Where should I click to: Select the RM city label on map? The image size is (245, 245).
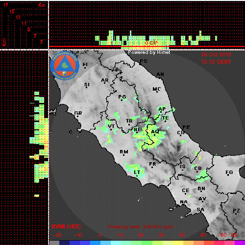coord(124,152)
